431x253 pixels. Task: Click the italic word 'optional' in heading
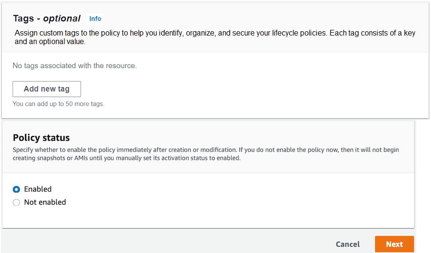62,18
